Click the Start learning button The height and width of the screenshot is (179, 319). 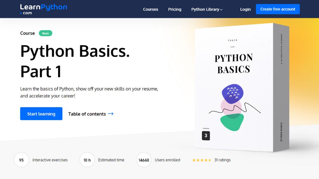coord(41,114)
